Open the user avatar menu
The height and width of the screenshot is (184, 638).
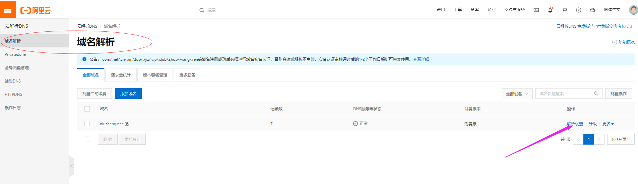coord(633,10)
